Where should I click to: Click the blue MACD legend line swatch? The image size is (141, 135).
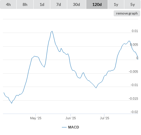[64, 127]
